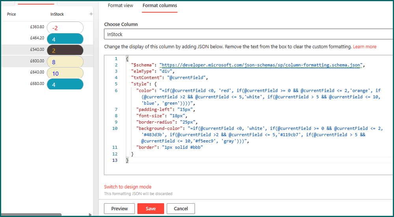The width and height of the screenshot is (394, 217).
Task: Select the InStock pill showing 8
Action: [x=65, y=62]
